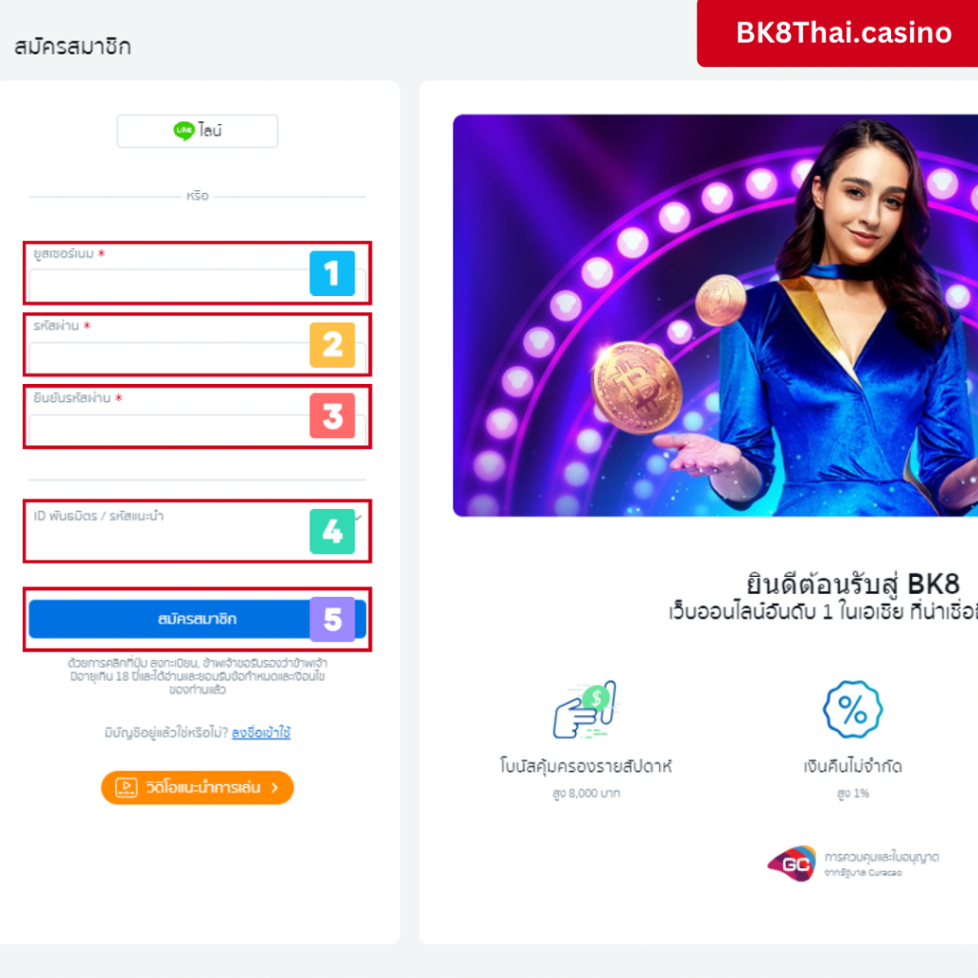Open the log in link
This screenshot has width=978, height=978.
point(261,733)
